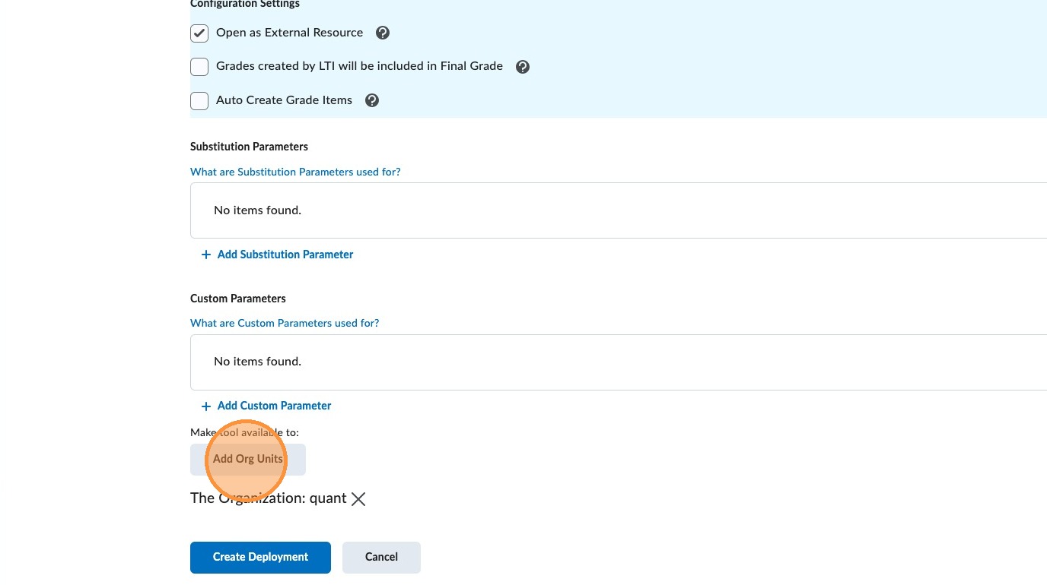Cancel the deployment form
Viewport: 1047px width, 585px height.
[x=381, y=557]
